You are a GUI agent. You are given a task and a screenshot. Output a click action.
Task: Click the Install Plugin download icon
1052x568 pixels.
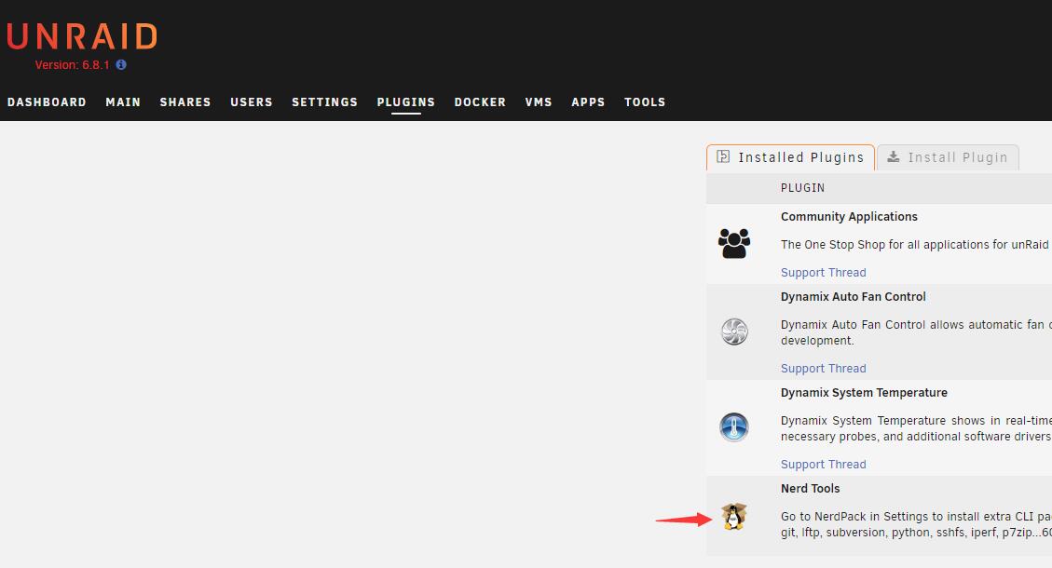point(893,157)
